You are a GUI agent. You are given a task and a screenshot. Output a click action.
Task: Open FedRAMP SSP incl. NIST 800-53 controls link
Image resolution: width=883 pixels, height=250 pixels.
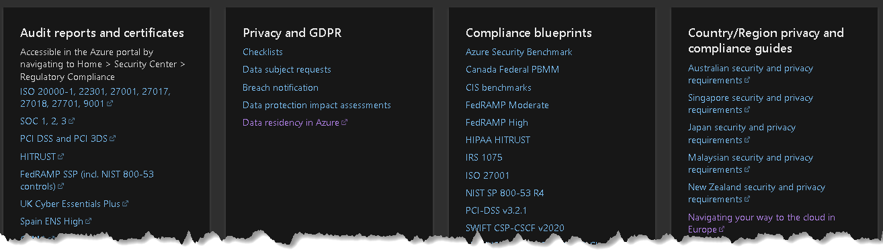87,180
